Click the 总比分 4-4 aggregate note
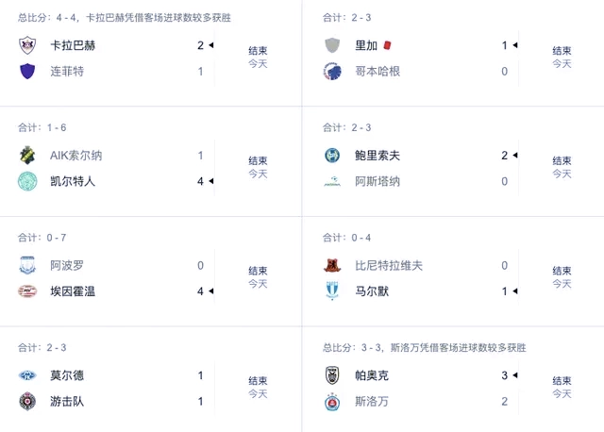 coord(125,18)
